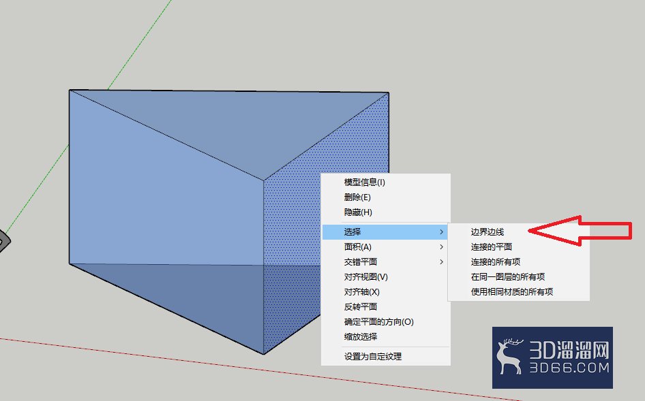Choose 连接的所有项 submenu option
Screen dimensions: 645x401
tap(495, 261)
